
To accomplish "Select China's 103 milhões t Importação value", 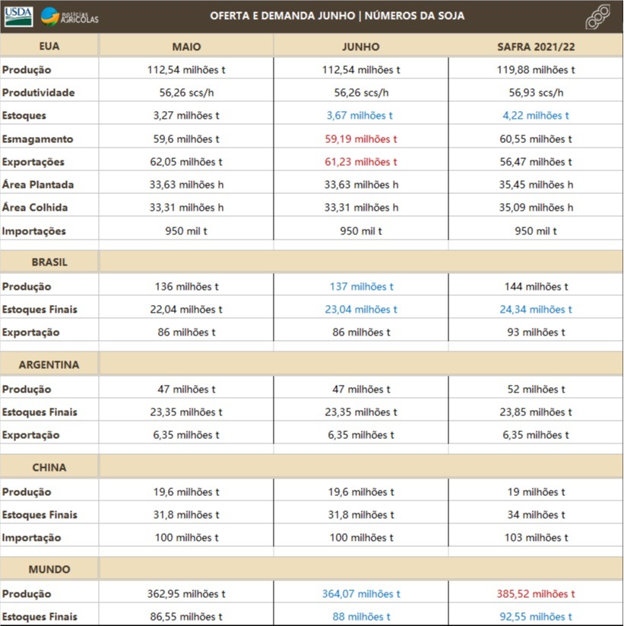I will tap(535, 538).
